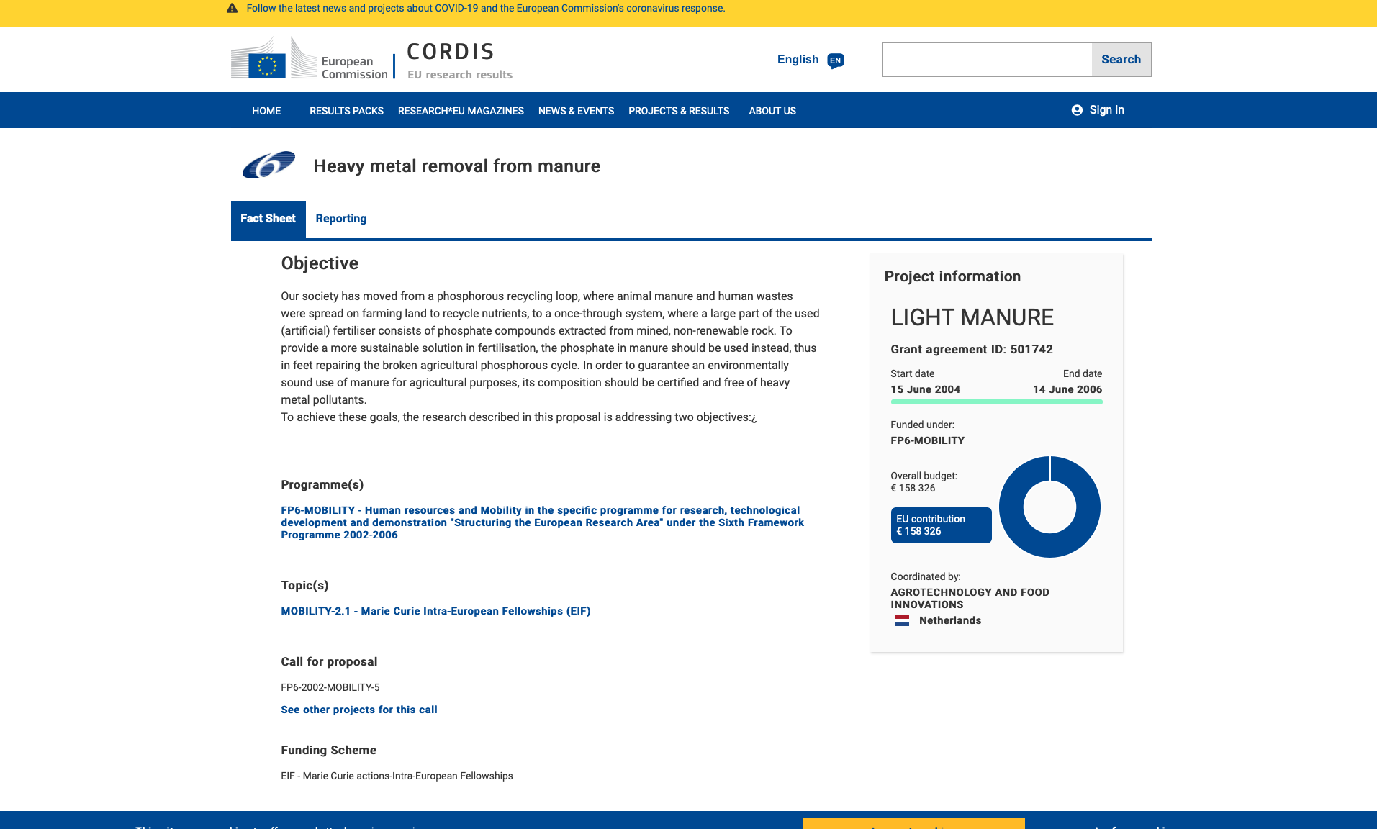The image size is (1377, 829).
Task: Click See other projects for this call
Action: pyautogui.click(x=358, y=710)
